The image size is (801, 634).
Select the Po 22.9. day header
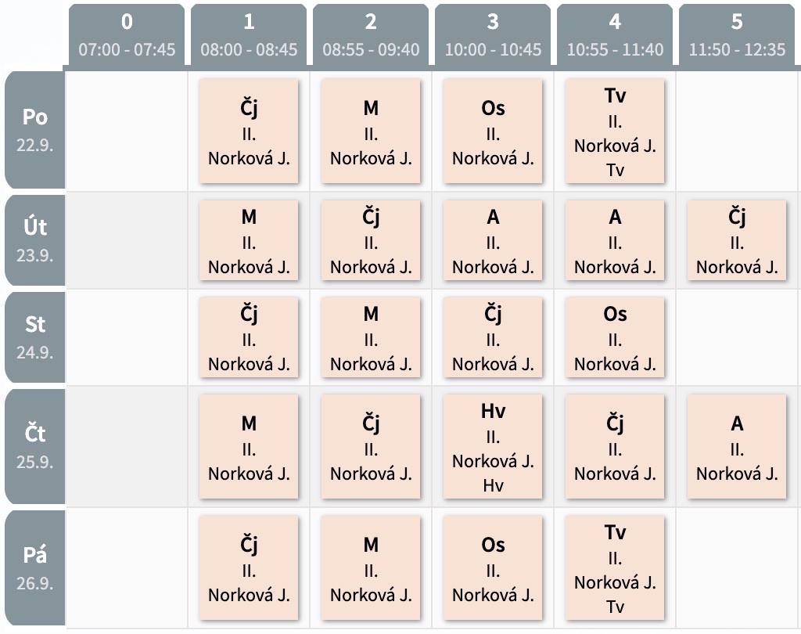(x=34, y=130)
